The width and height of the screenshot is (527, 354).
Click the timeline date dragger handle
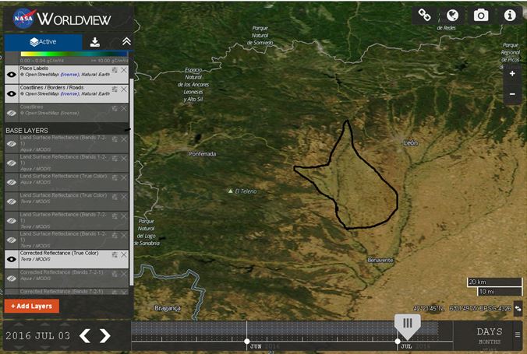[x=407, y=324]
